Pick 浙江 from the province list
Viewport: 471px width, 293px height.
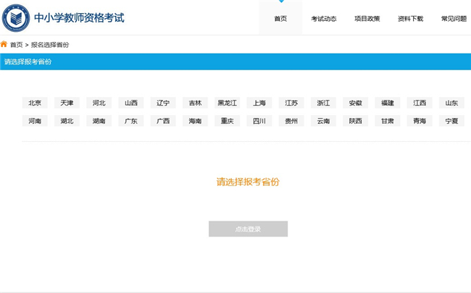click(x=323, y=103)
